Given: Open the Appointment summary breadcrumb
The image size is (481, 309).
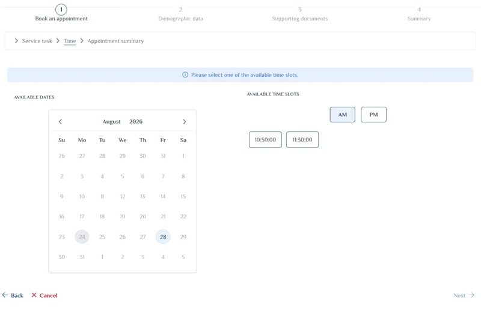Looking at the screenshot, I should [x=115, y=41].
